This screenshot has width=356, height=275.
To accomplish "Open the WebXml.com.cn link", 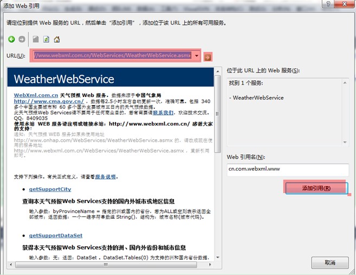I will (x=36, y=95).
